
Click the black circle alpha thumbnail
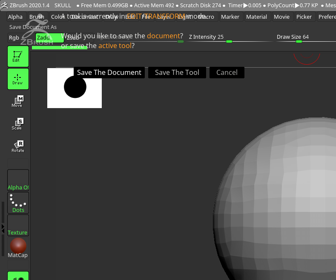tap(75, 88)
